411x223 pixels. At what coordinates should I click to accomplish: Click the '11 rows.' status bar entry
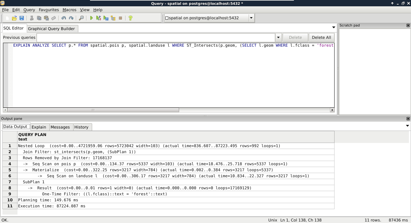pos(373,220)
